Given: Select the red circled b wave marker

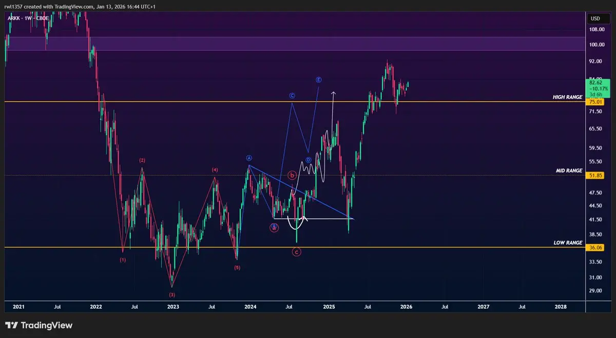Looking at the screenshot, I should 292,176.
